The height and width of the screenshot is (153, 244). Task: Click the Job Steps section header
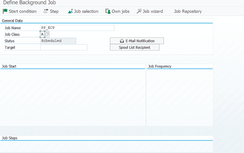tap(9, 138)
